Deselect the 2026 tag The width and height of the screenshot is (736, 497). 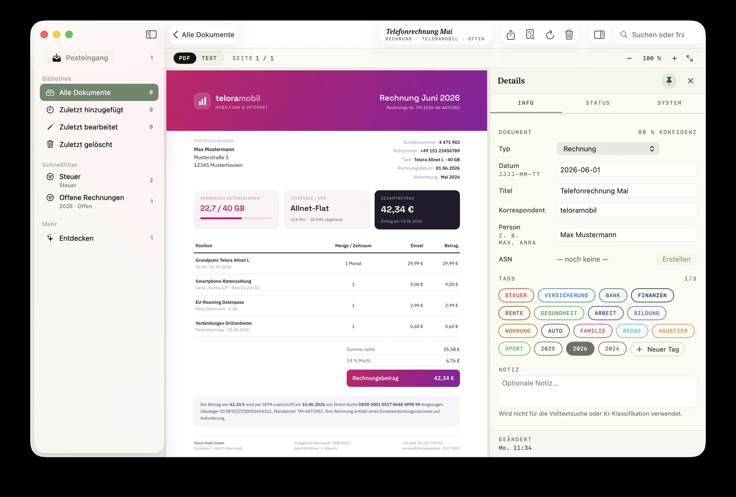point(580,349)
